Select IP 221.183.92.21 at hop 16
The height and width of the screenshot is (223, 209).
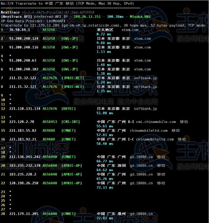click(23, 139)
